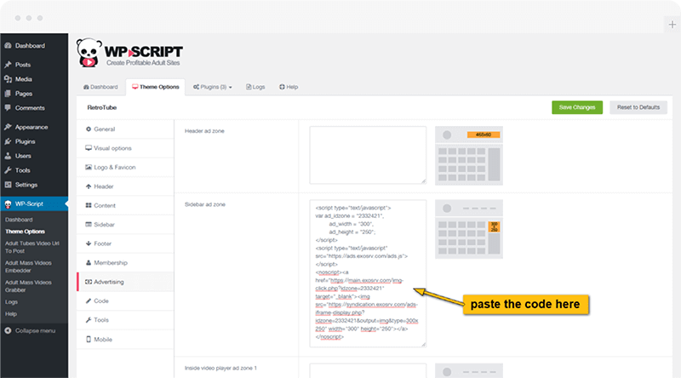The height and width of the screenshot is (378, 681).
Task: Open Theme Options in WP-Script submenu
Action: 25,232
